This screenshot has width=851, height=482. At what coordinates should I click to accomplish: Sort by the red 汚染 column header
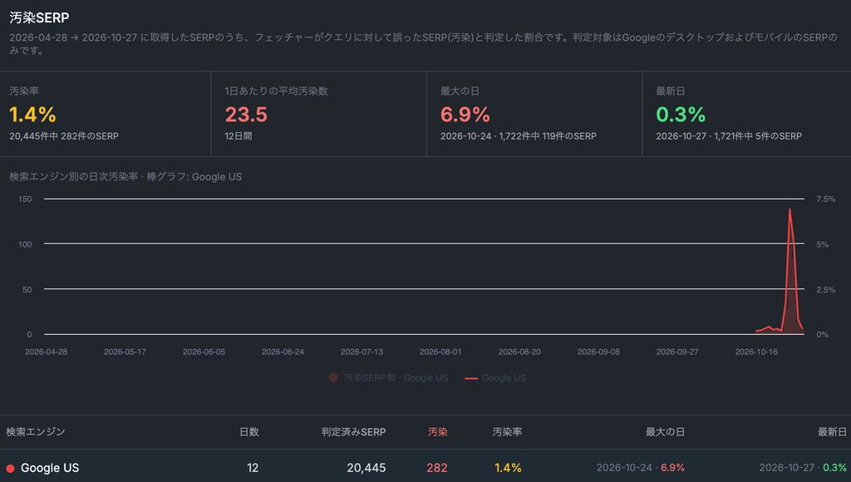click(437, 432)
